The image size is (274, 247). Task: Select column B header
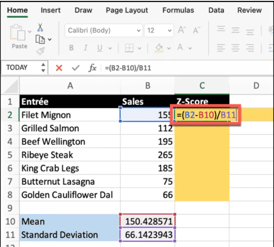click(x=147, y=85)
